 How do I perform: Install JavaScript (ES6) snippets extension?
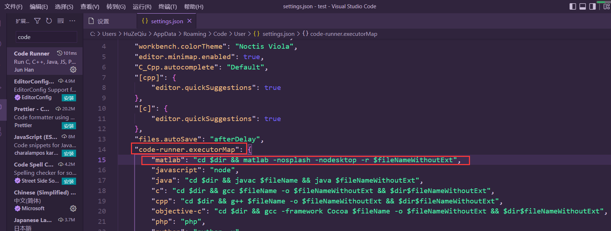pos(69,153)
